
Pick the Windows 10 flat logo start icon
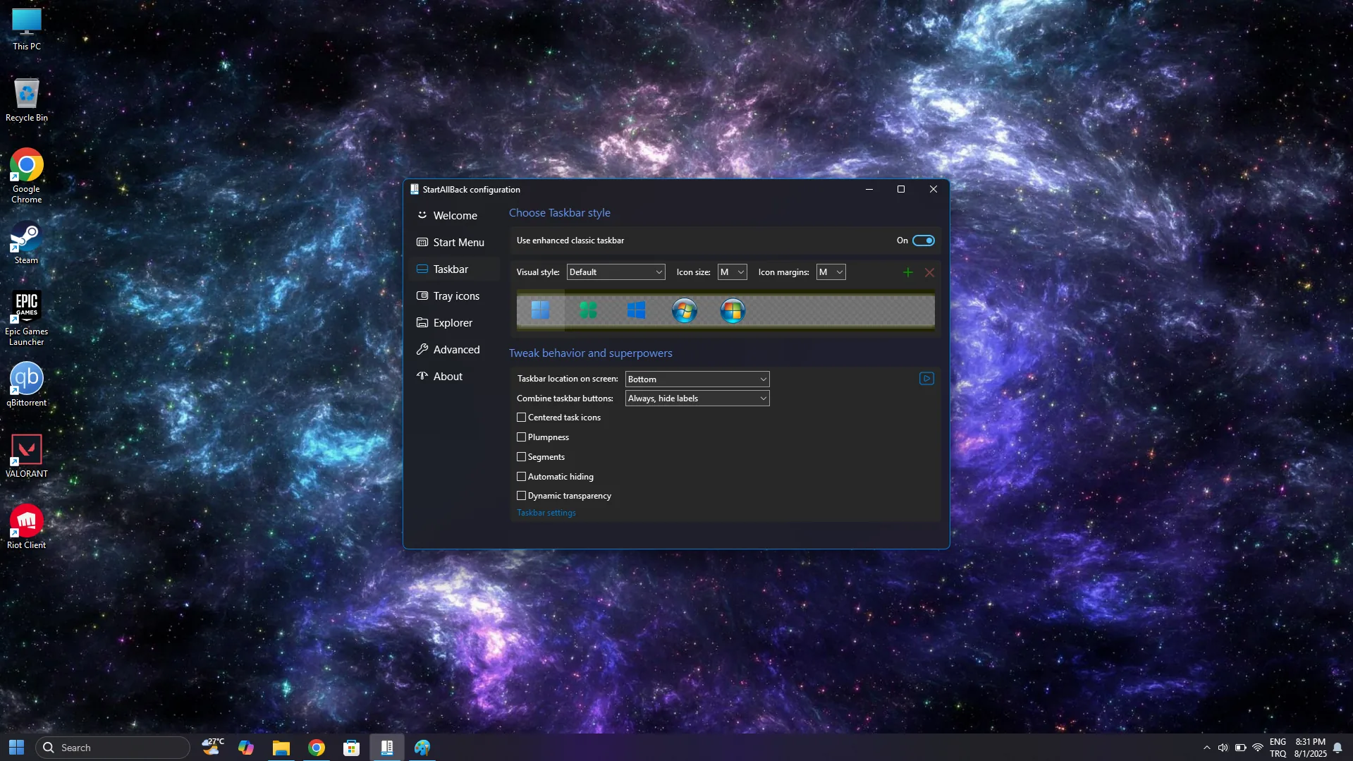[x=636, y=310]
